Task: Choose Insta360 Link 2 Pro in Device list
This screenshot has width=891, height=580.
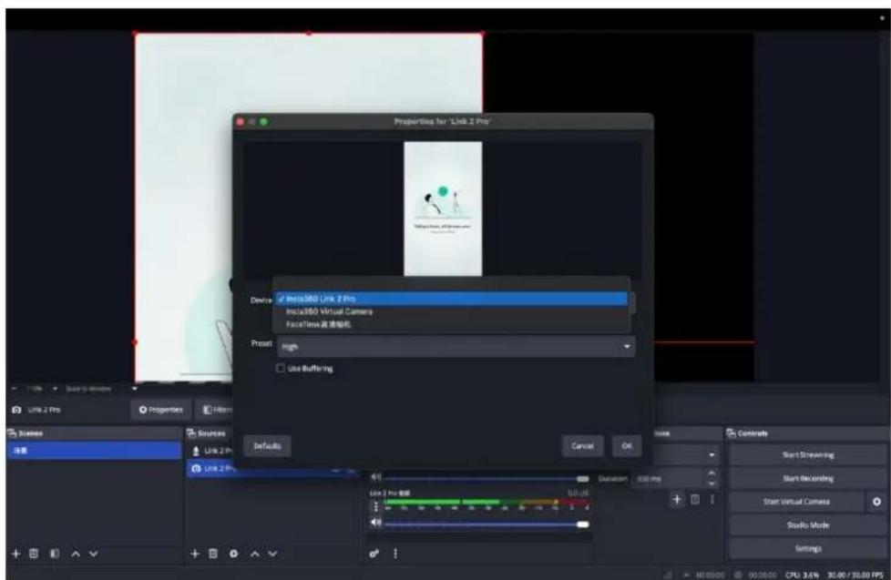Action: (451, 299)
